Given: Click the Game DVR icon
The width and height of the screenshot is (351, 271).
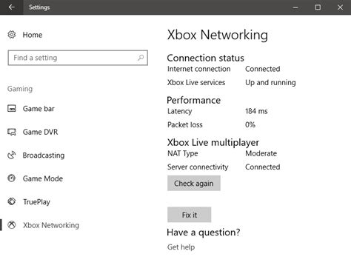Looking at the screenshot, I should coord(12,132).
